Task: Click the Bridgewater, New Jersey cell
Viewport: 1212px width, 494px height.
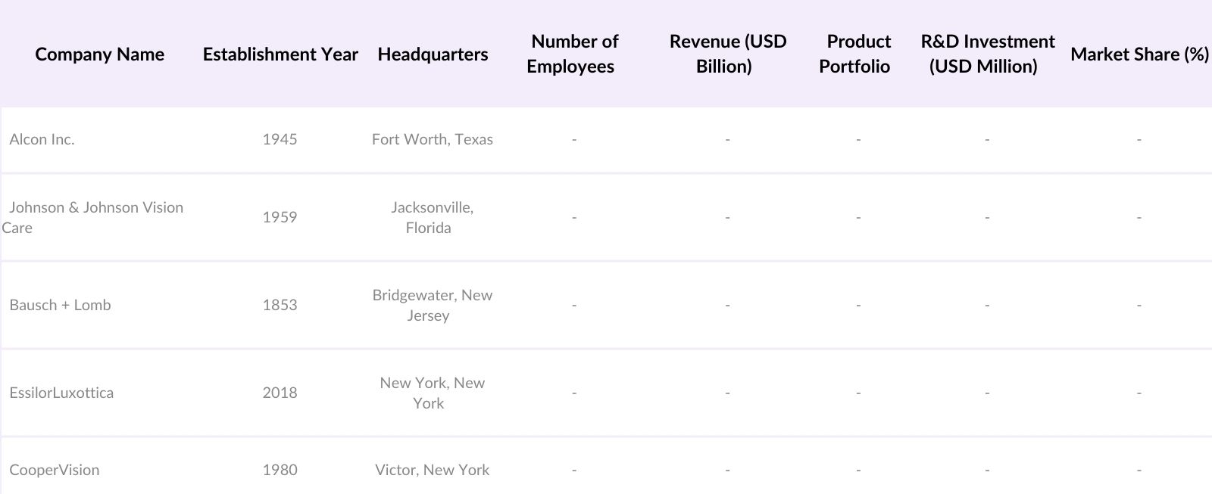Action: click(x=432, y=305)
